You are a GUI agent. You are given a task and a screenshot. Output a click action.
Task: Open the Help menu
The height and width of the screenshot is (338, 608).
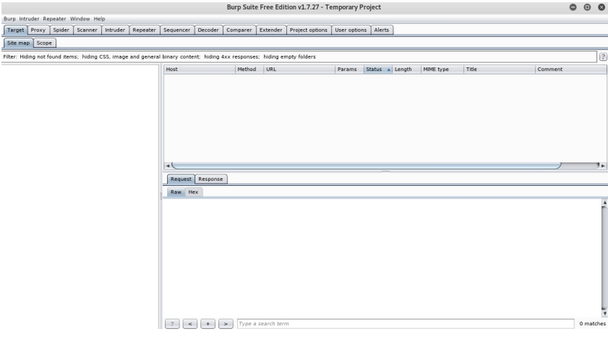coord(99,19)
